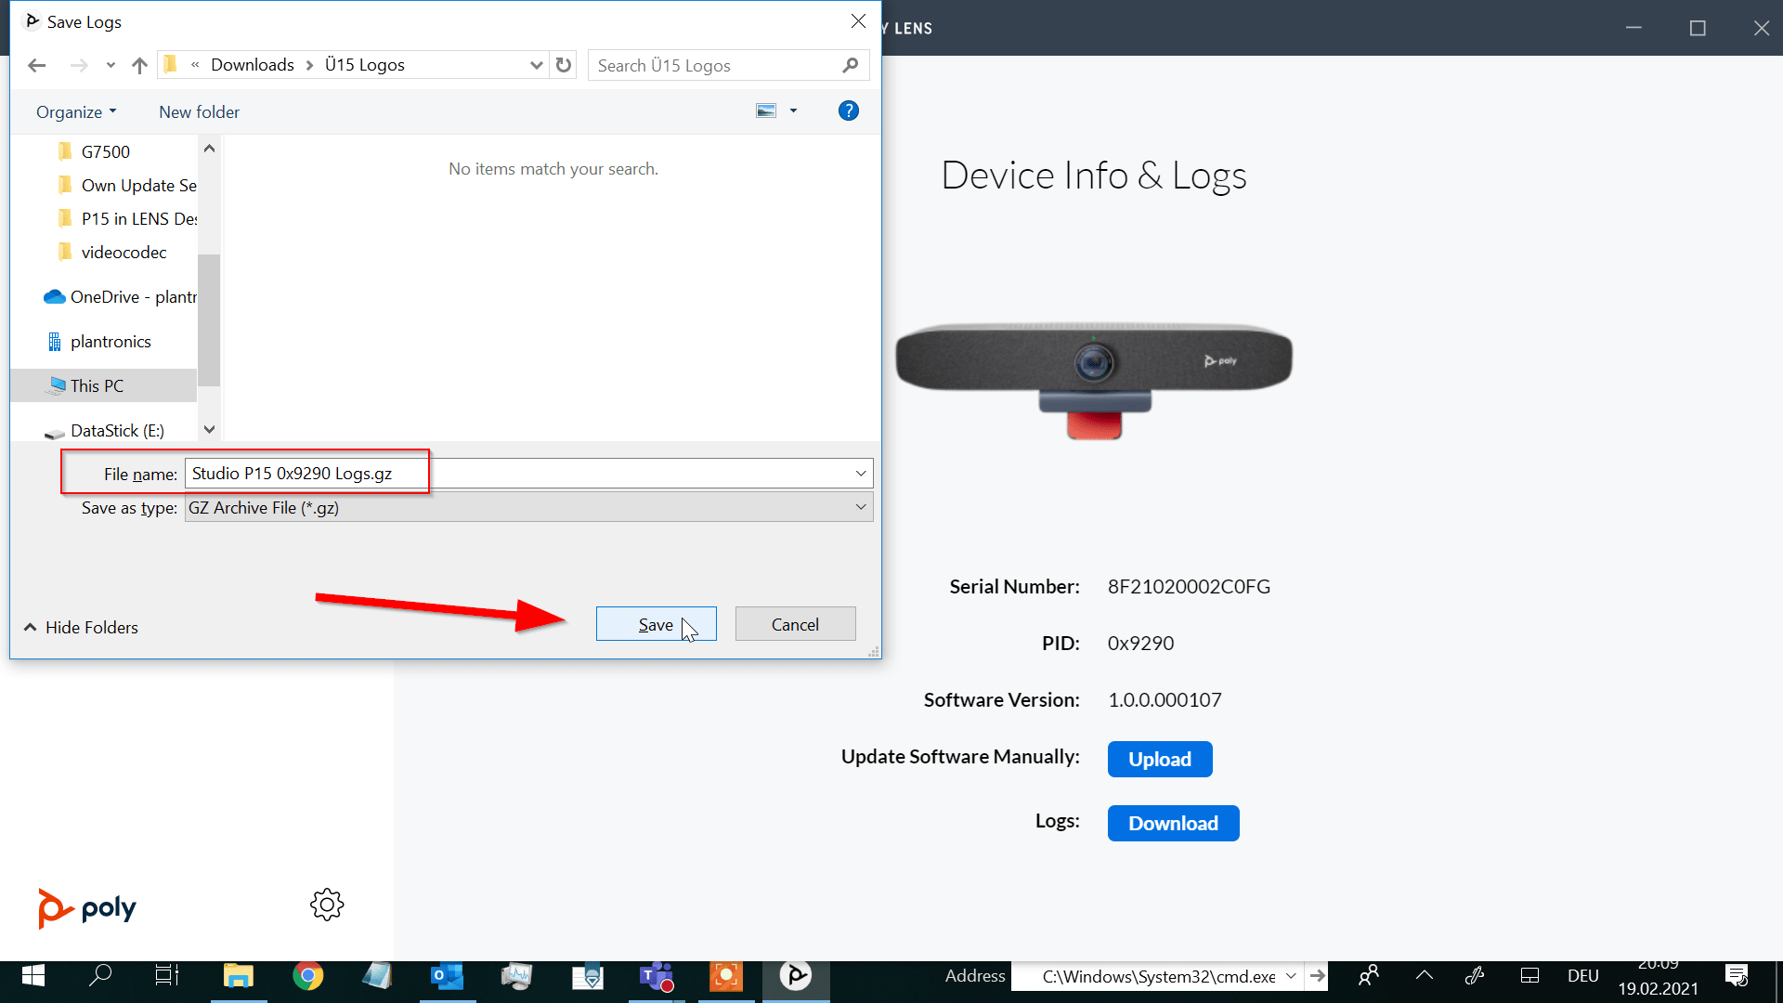This screenshot has width=1783, height=1003.
Task: Open Microsoft Teams from taskbar
Action: 656,977
